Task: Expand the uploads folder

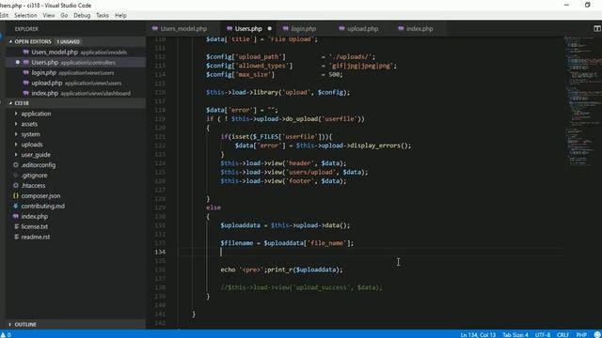Action: pos(32,145)
